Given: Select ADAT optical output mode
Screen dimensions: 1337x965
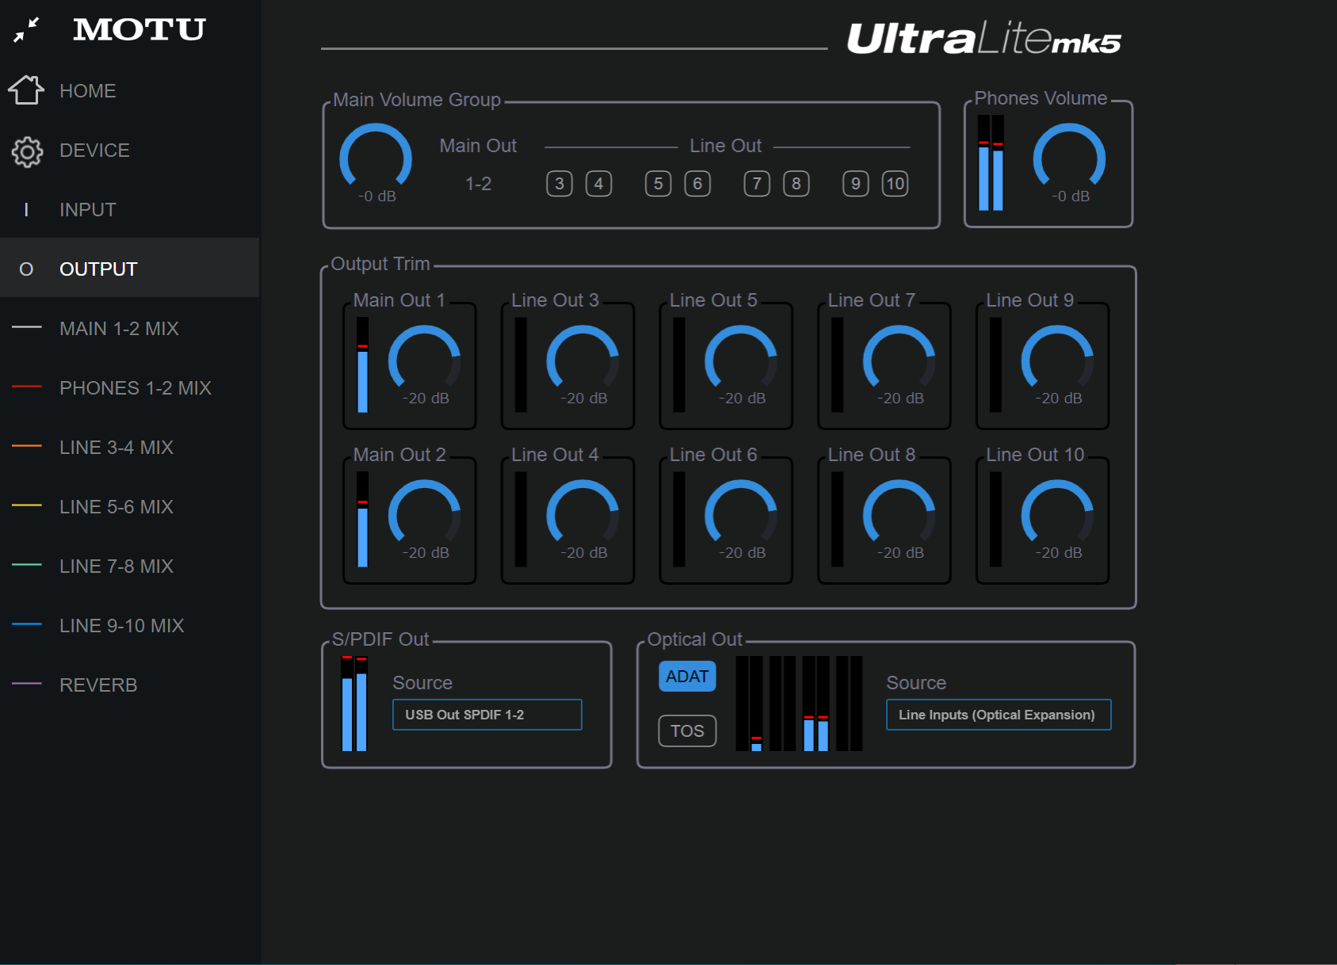Looking at the screenshot, I should 687,677.
